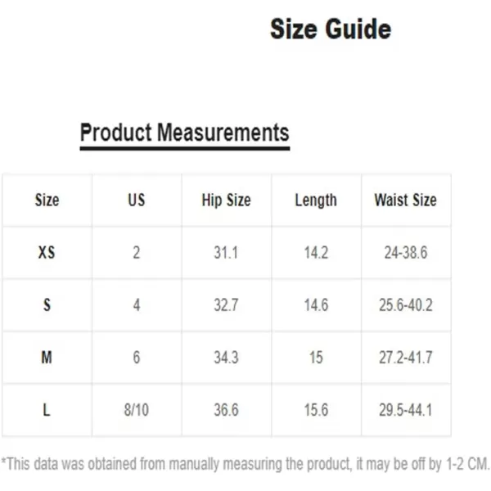Click the M size row label
Screen dimensions: 491x491
(x=47, y=357)
